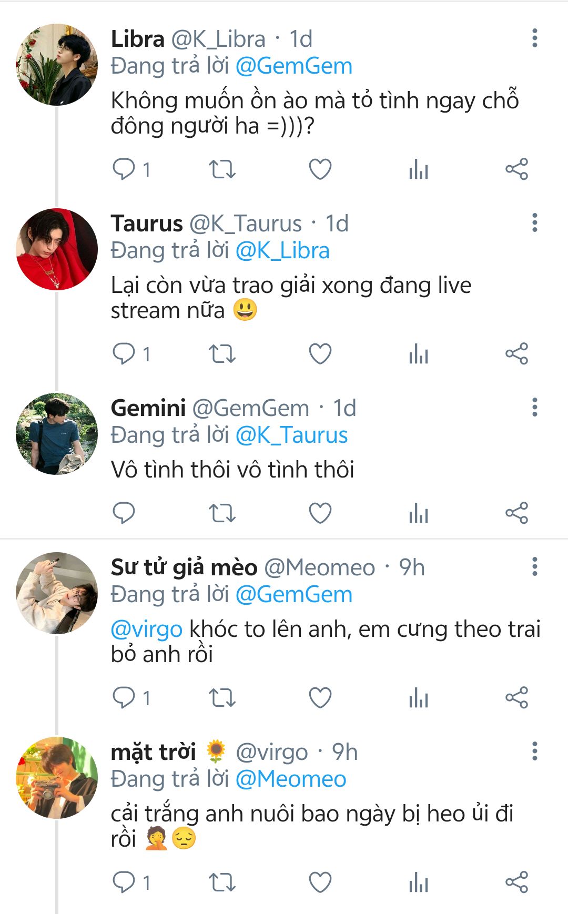The height and width of the screenshot is (914, 568).
Task: Click the @virgo mention in Meomeo's tweet
Action: (147, 629)
